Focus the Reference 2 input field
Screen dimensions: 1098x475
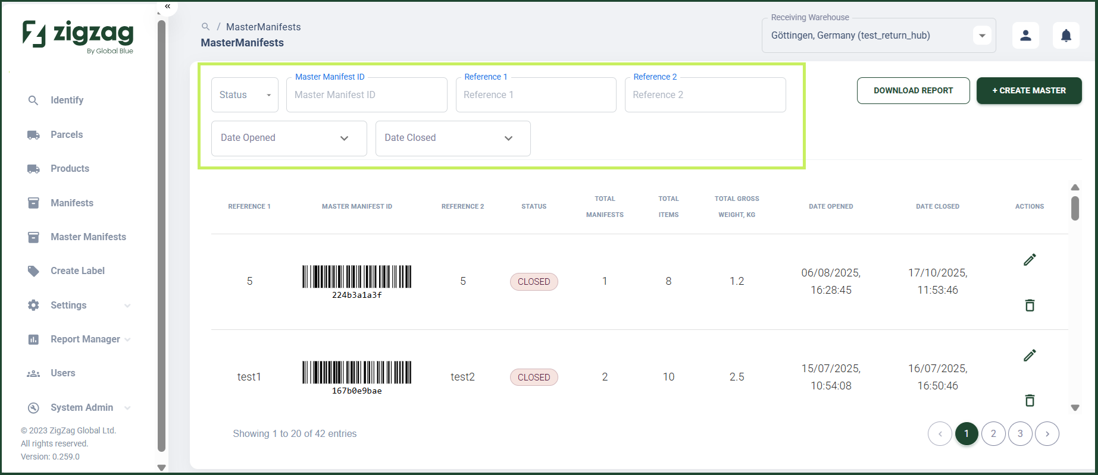pyautogui.click(x=705, y=95)
